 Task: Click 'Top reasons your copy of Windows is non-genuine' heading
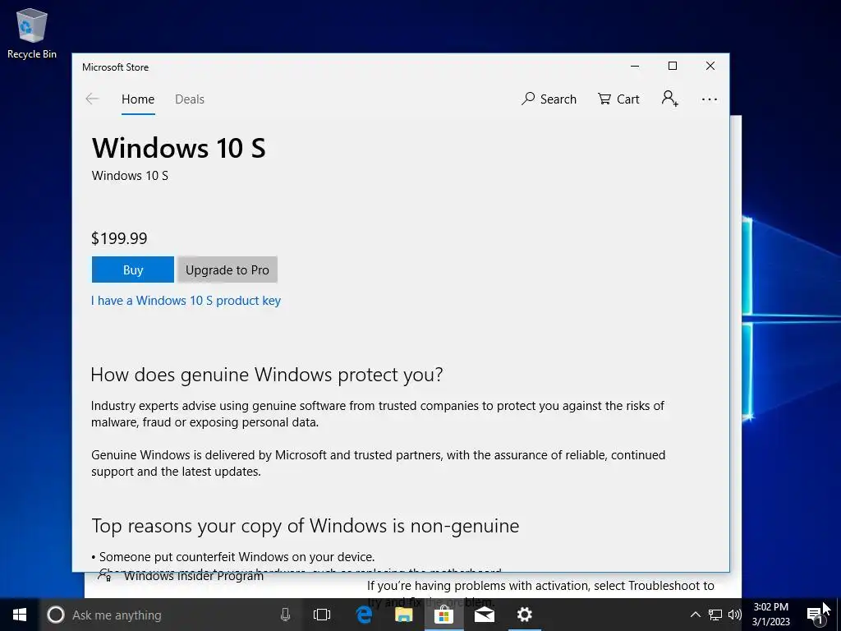[x=306, y=526]
